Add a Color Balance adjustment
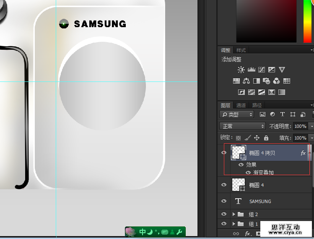The width and height of the screenshot is (314, 239). [x=247, y=81]
